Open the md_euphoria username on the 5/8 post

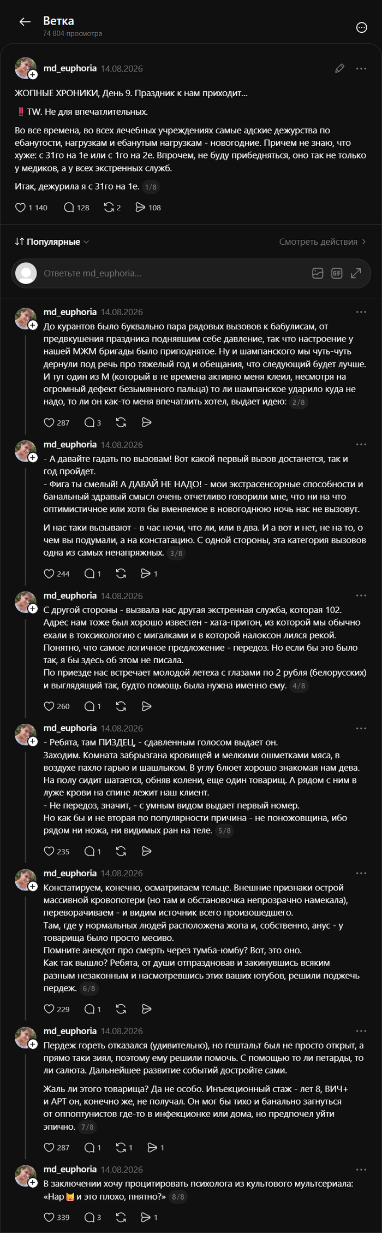click(70, 728)
